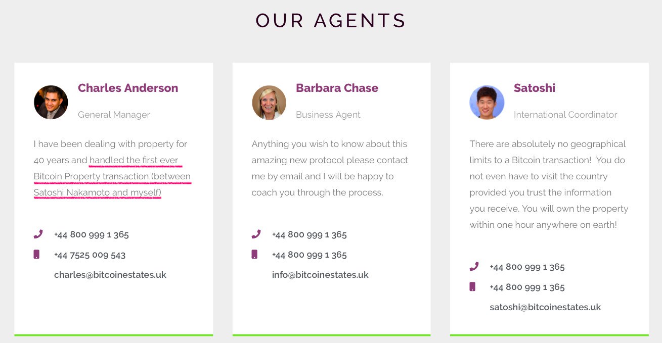
Task: Click the Charles Anderson name heading
Action: click(128, 88)
